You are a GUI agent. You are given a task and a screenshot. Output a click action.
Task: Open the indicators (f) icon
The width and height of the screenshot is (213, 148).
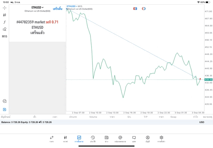click(x=5, y=22)
